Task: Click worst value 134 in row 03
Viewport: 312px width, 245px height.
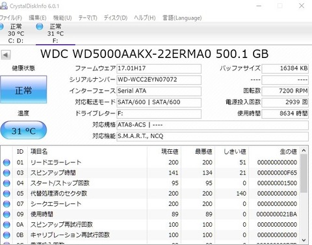Action: tap(207, 173)
